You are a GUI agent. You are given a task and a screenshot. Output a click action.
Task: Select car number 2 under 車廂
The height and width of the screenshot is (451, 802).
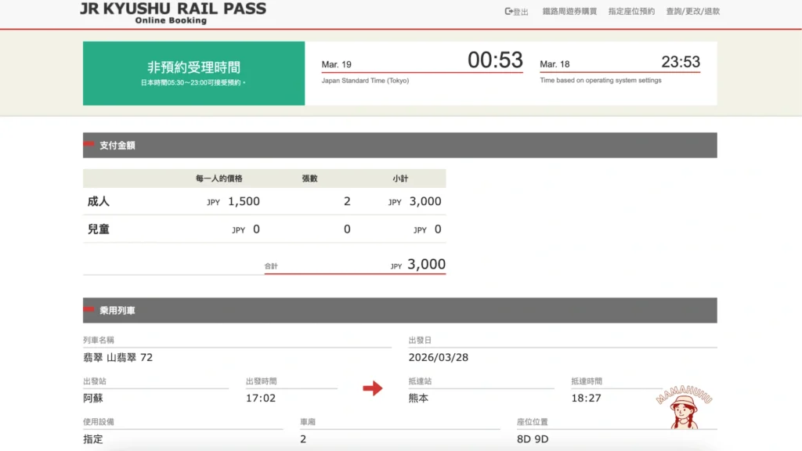click(x=303, y=439)
